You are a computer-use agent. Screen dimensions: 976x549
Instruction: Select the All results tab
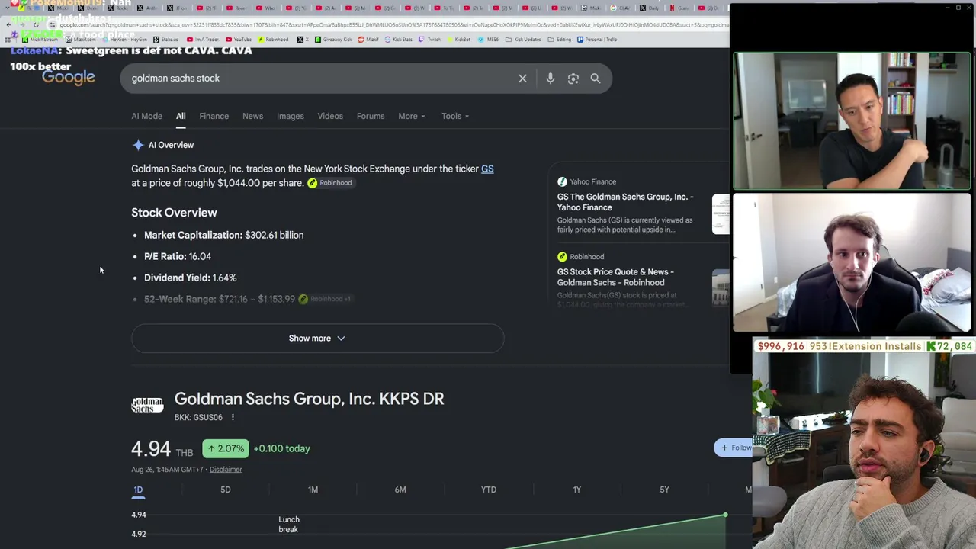tap(181, 116)
